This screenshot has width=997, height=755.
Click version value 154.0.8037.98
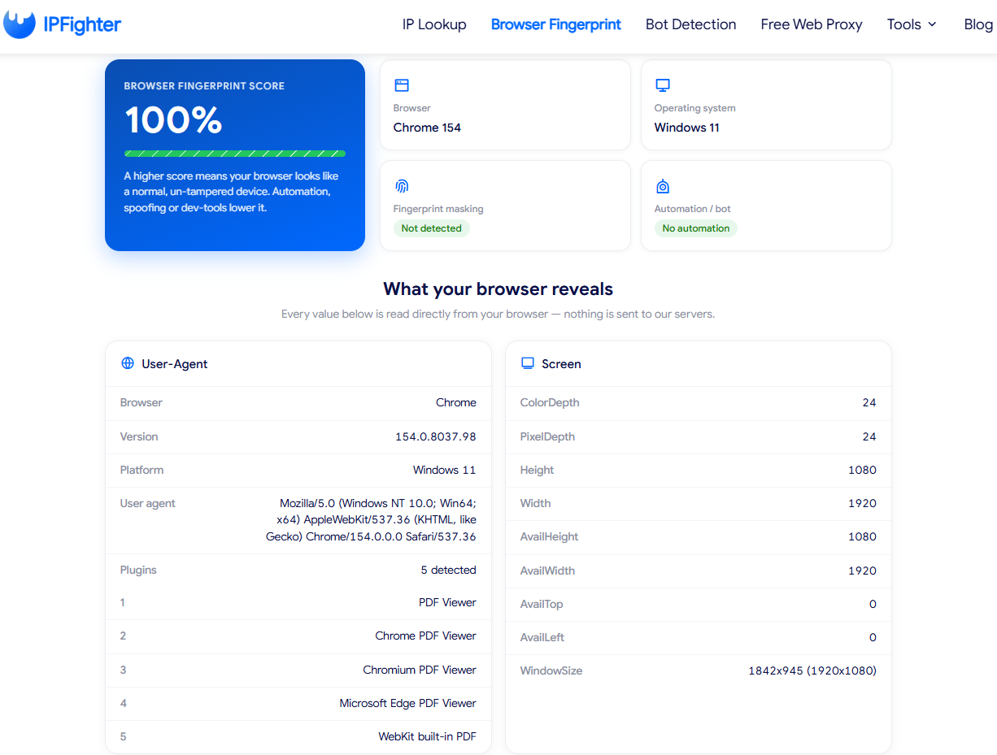click(x=436, y=436)
